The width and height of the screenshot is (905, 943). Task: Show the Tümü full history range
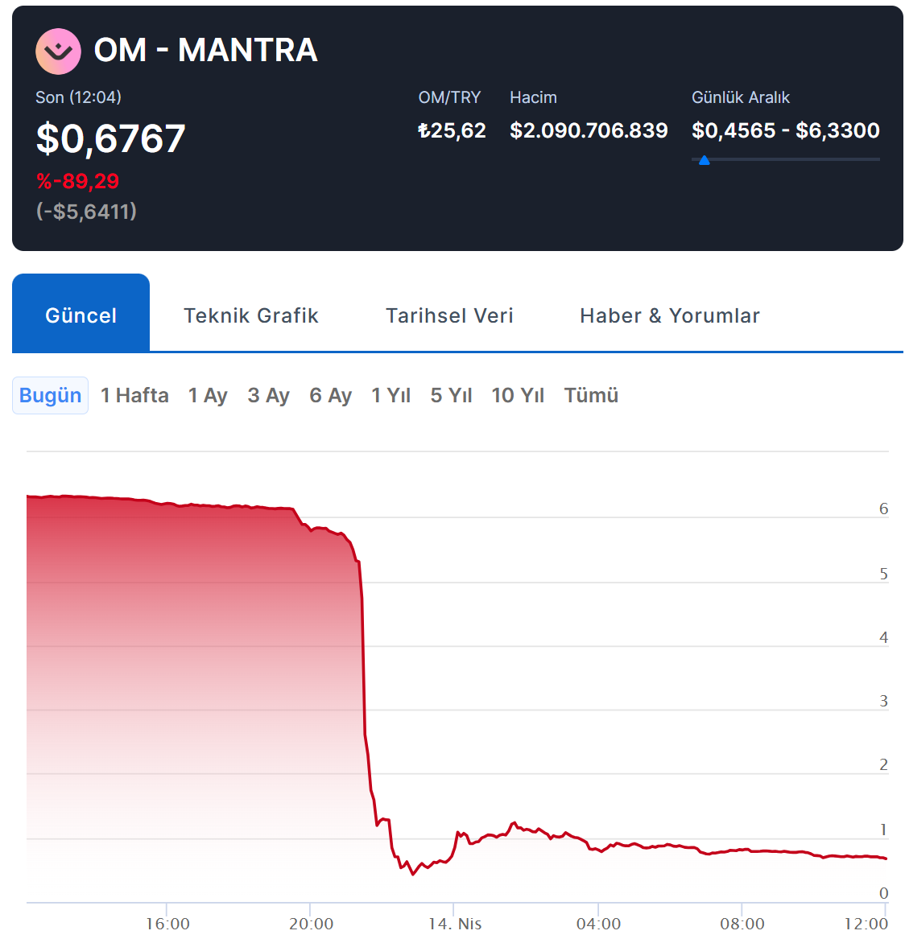click(591, 395)
